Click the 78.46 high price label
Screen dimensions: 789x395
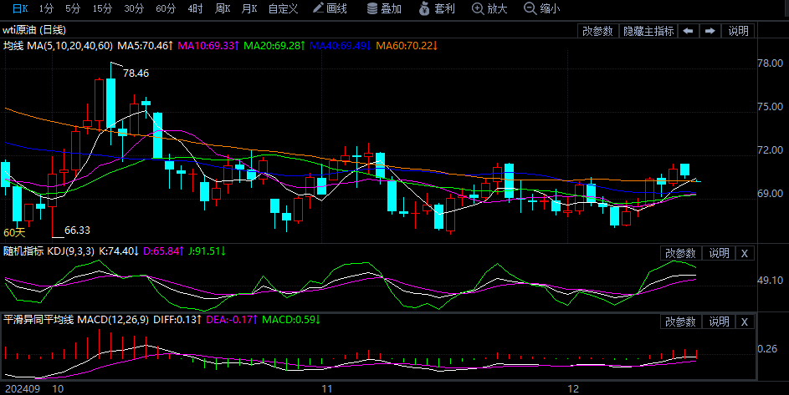click(x=136, y=73)
